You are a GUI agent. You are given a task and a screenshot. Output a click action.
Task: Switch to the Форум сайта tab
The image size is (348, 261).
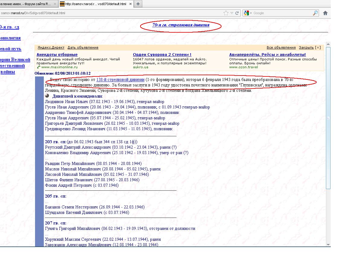pos(27,4)
